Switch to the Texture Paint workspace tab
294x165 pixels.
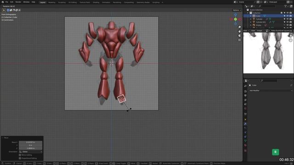coord(85,2)
